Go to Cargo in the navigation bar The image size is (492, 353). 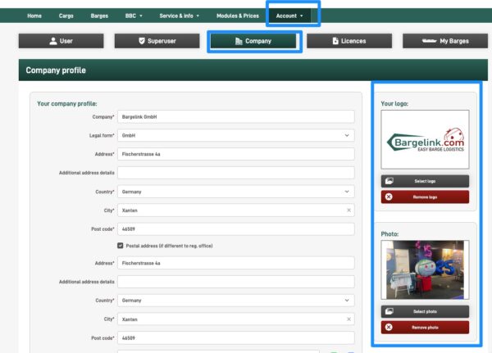click(66, 16)
